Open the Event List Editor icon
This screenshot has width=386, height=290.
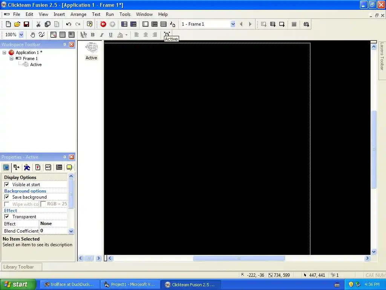coord(164,24)
